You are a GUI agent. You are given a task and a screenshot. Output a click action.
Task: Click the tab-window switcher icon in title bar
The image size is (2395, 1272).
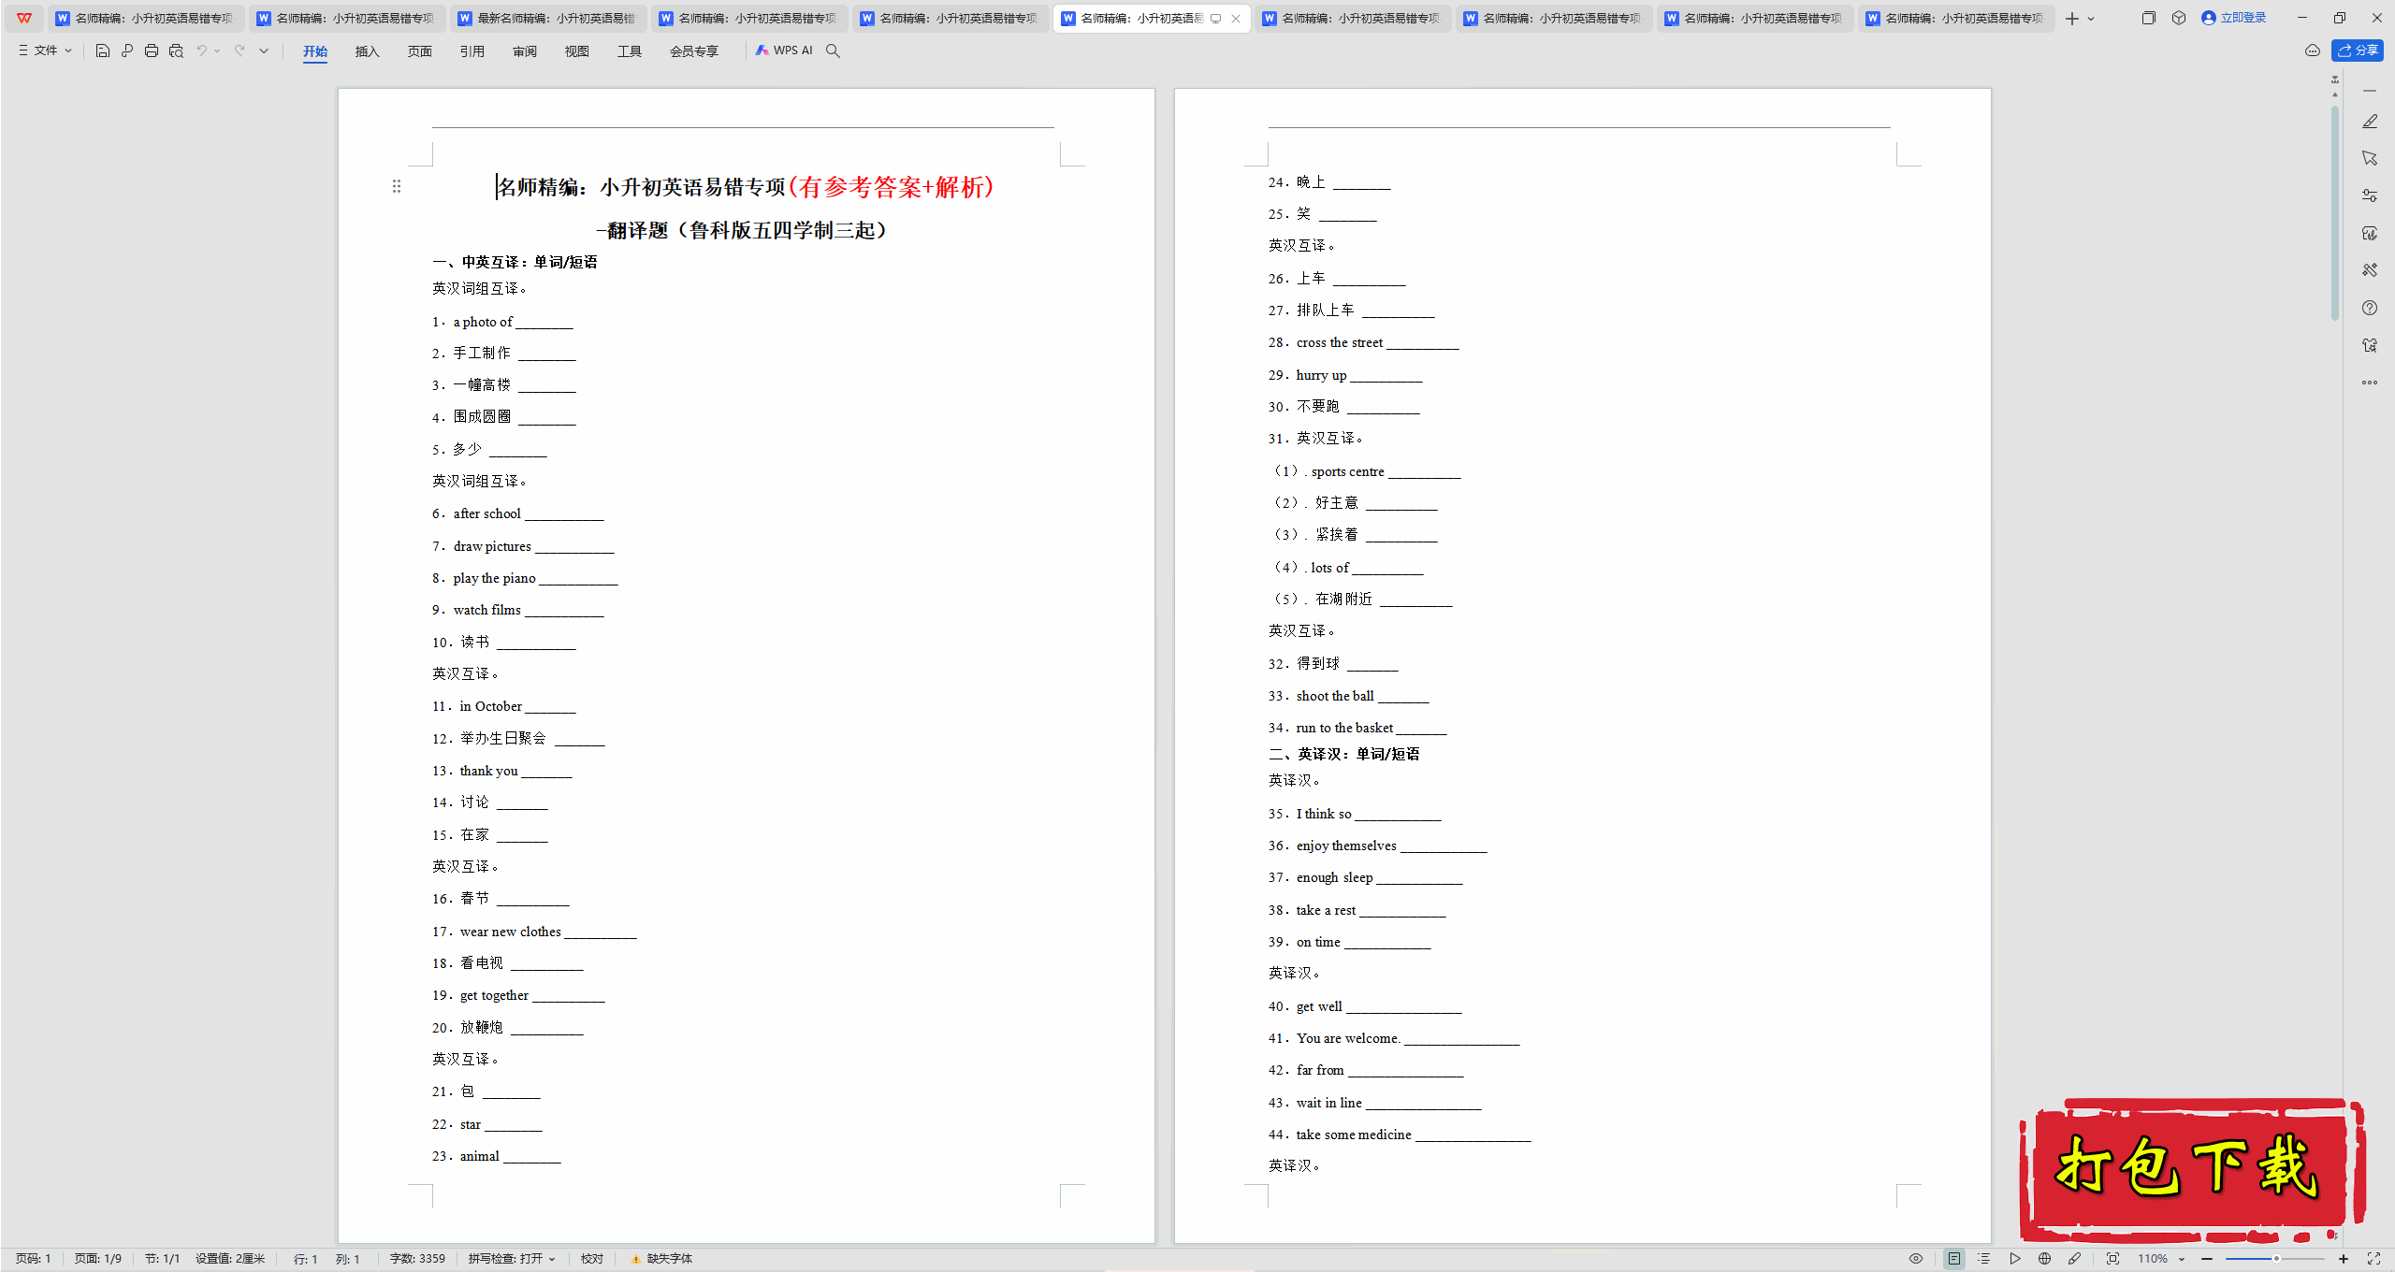(x=2148, y=18)
